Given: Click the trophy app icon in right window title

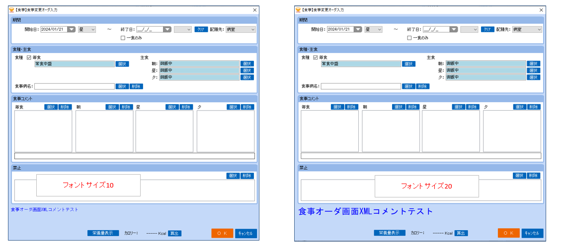Looking at the screenshot, I should (298, 10).
